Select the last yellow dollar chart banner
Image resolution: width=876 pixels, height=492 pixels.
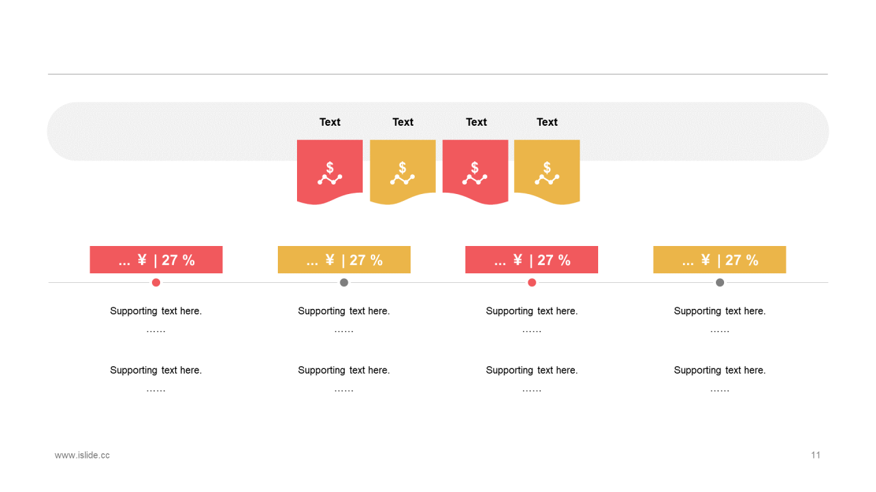pos(547,172)
